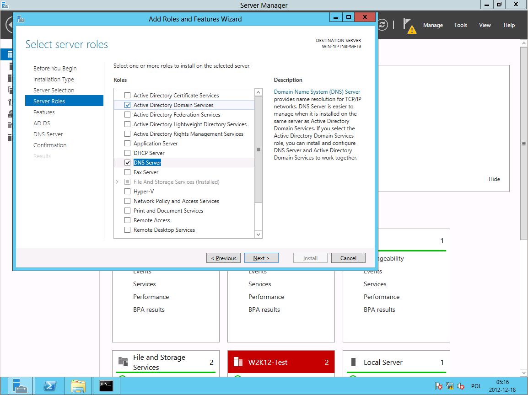This screenshot has width=528, height=395.
Task: Check Remote Desktop Services role
Action: point(127,230)
